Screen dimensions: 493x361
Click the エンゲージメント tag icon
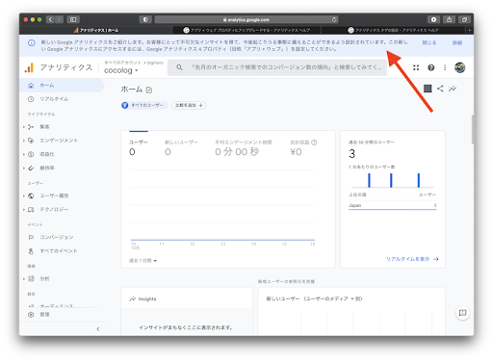[31, 141]
